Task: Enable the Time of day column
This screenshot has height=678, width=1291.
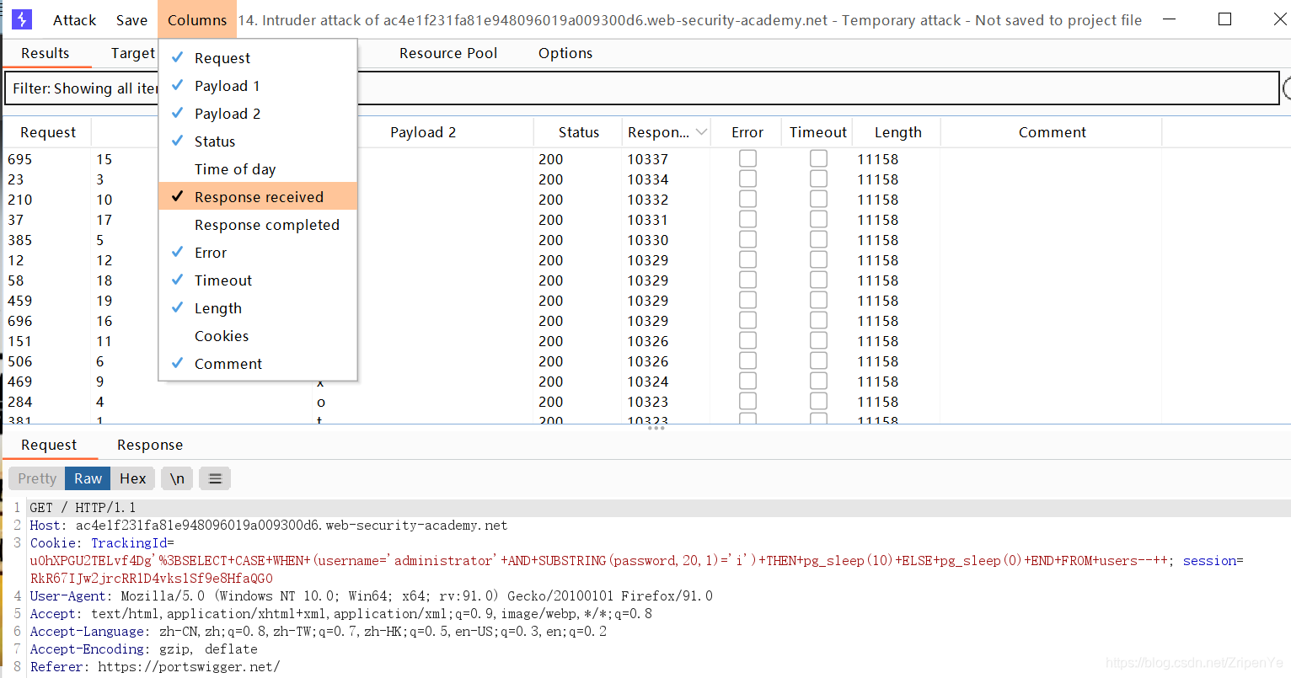Action: point(258,169)
